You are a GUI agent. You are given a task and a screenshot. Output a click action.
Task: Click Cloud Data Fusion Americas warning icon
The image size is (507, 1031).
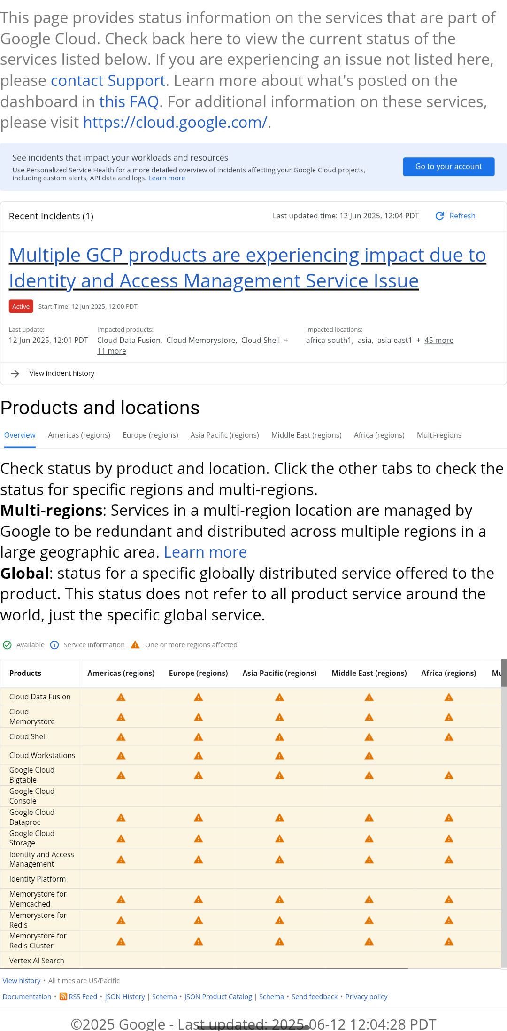(121, 698)
